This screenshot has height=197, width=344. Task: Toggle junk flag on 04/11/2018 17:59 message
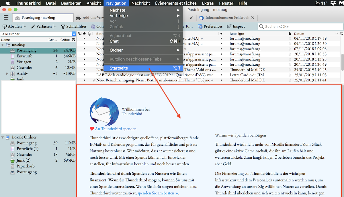(290, 38)
